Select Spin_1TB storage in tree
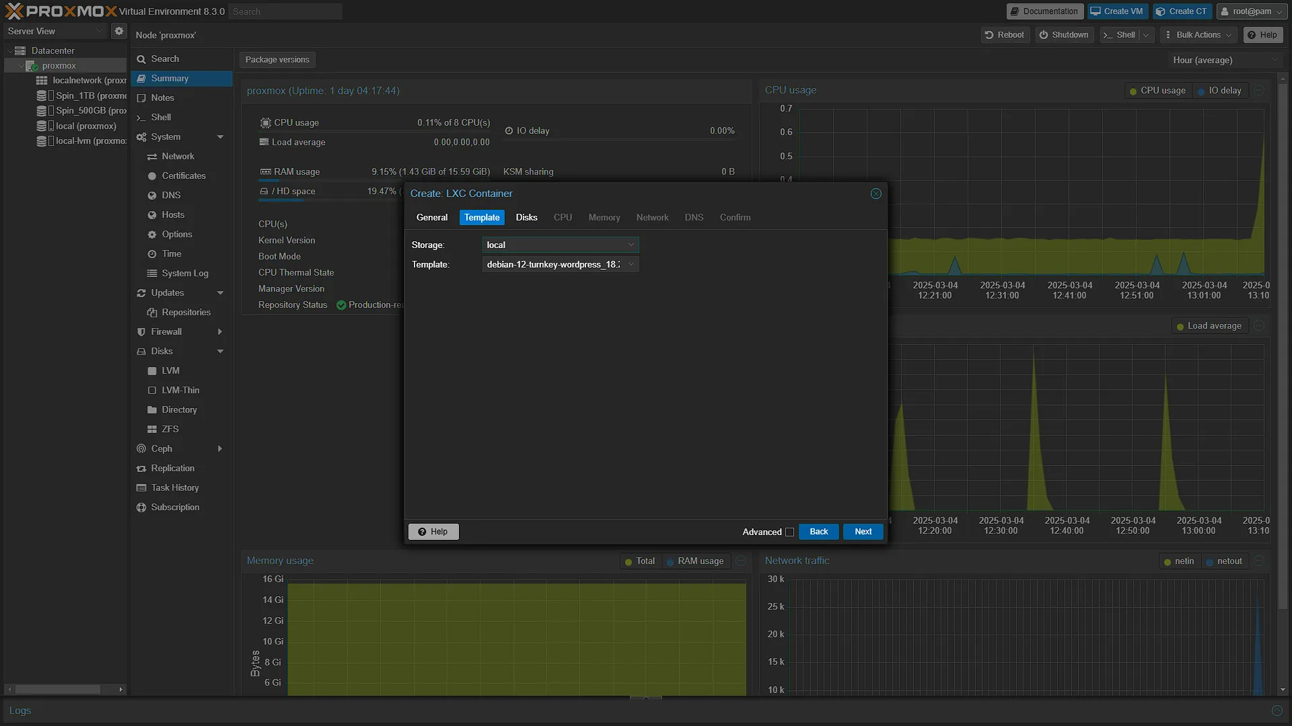Viewport: 1292px width, 726px height. point(81,95)
